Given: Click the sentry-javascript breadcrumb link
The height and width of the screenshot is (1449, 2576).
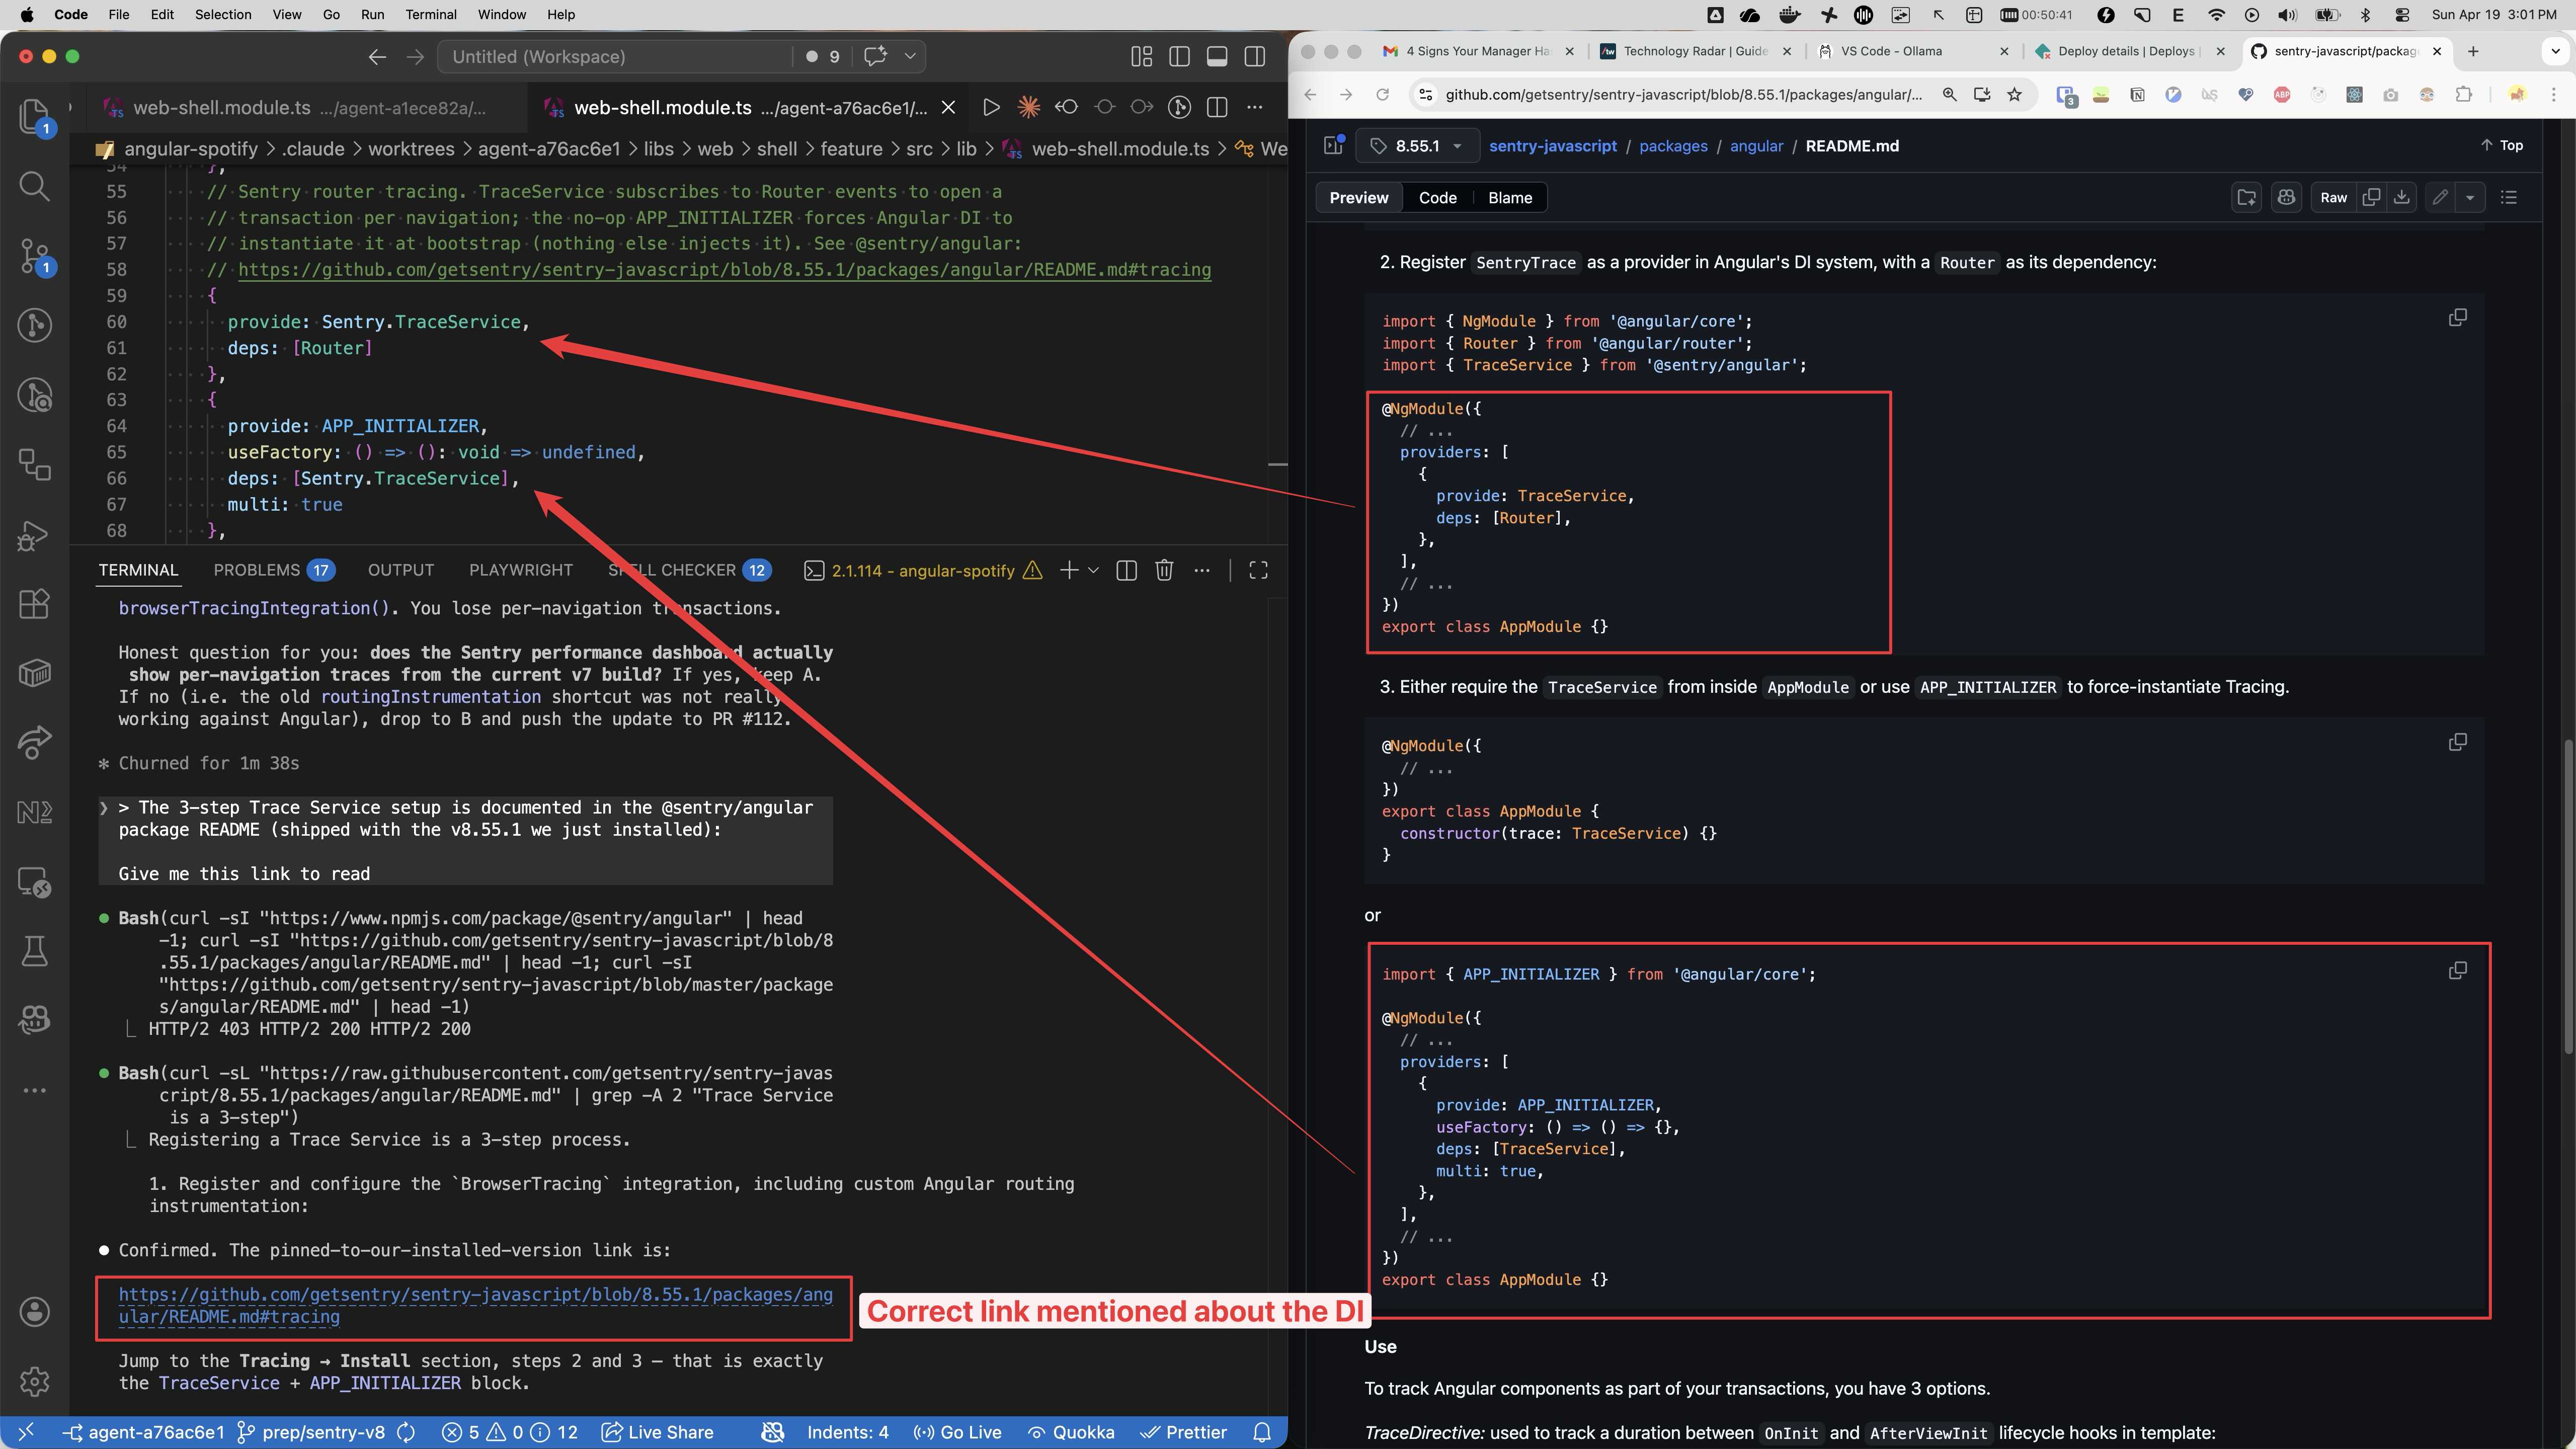Looking at the screenshot, I should (1552, 146).
